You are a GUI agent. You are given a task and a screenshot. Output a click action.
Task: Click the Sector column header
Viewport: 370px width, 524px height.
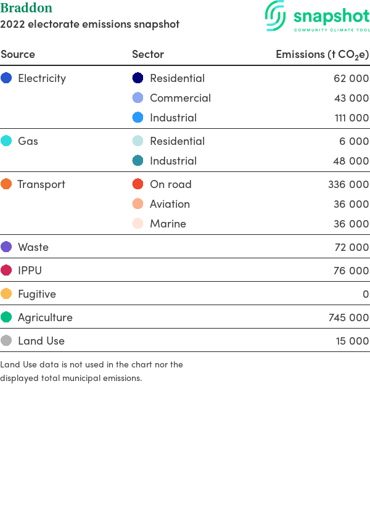click(148, 54)
